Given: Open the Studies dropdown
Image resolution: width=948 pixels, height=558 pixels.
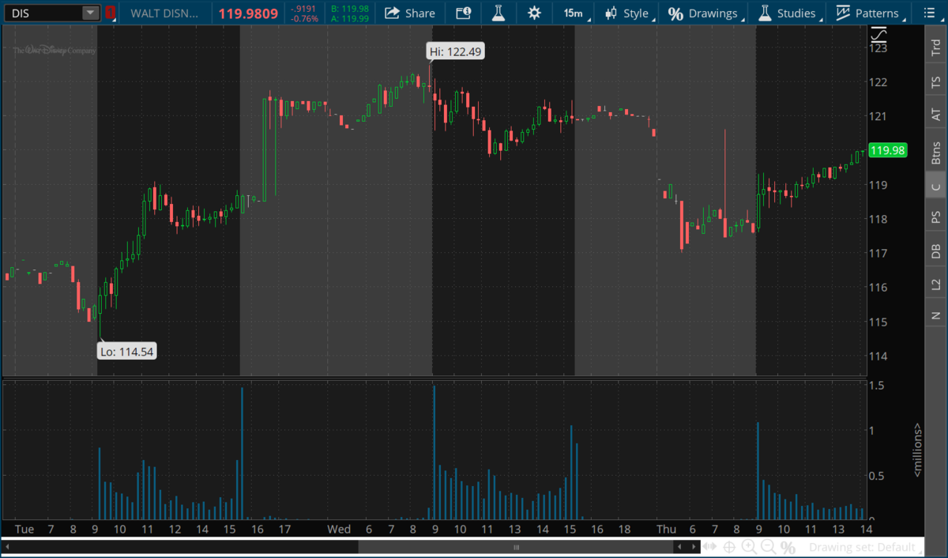Looking at the screenshot, I should 788,13.
